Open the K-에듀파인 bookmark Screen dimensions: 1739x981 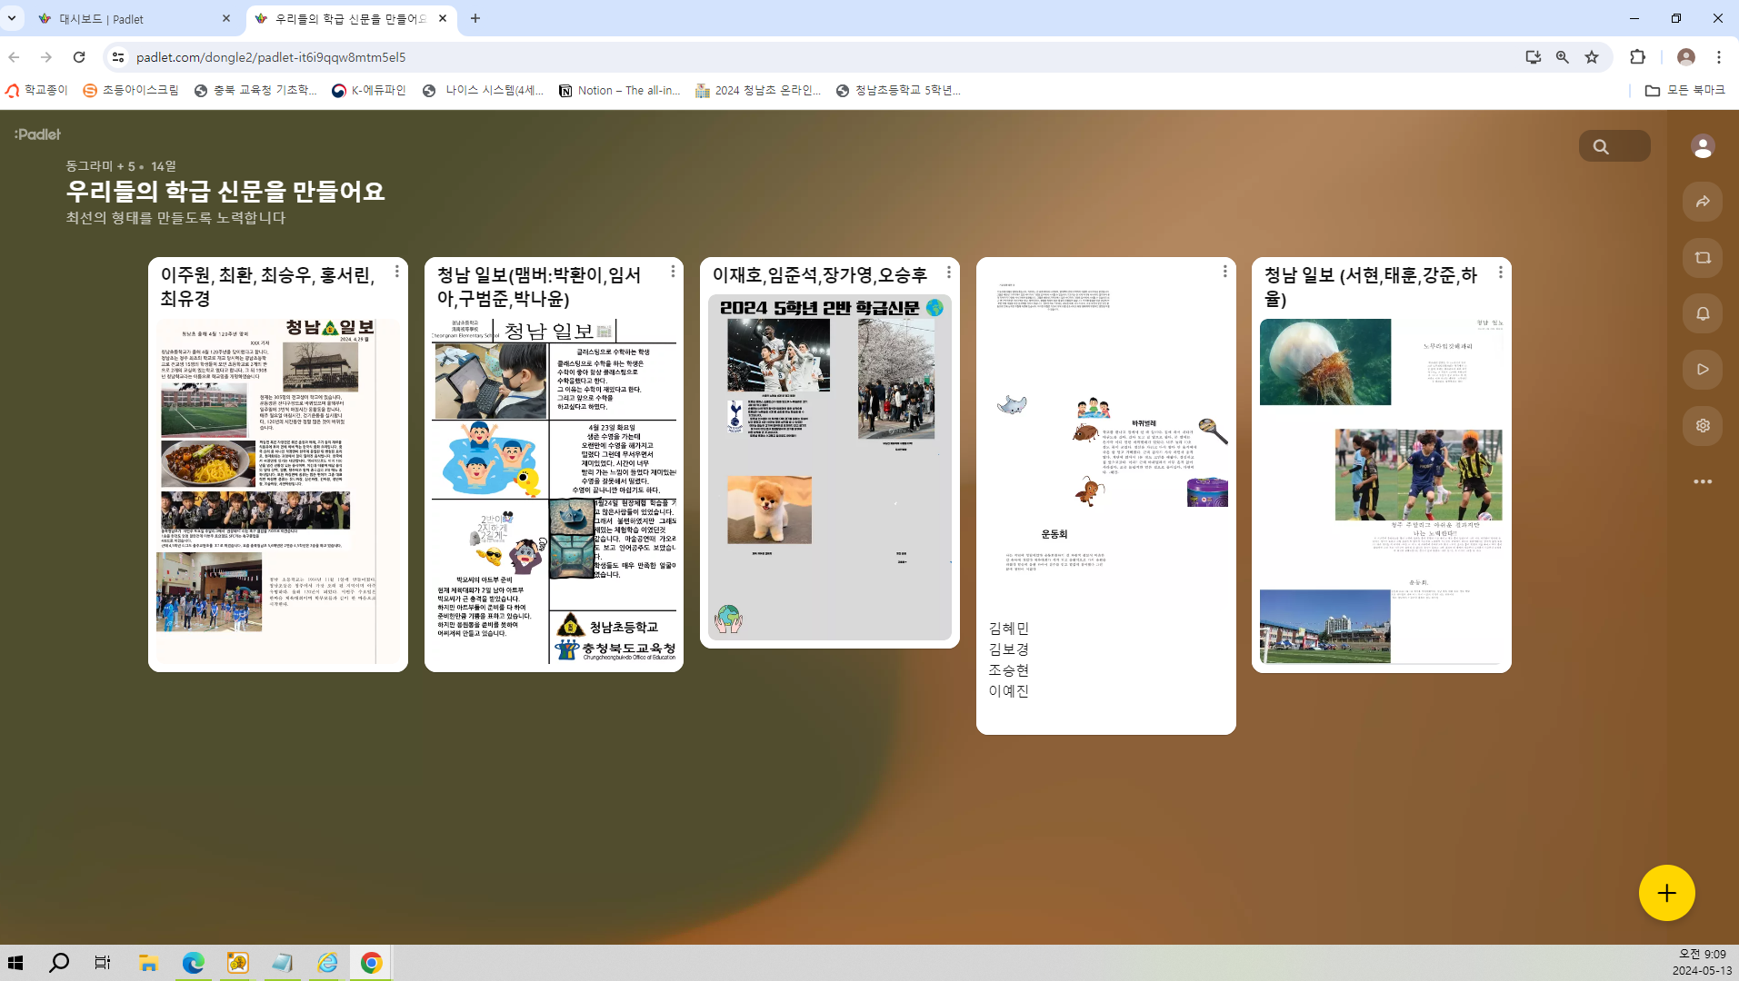[369, 90]
